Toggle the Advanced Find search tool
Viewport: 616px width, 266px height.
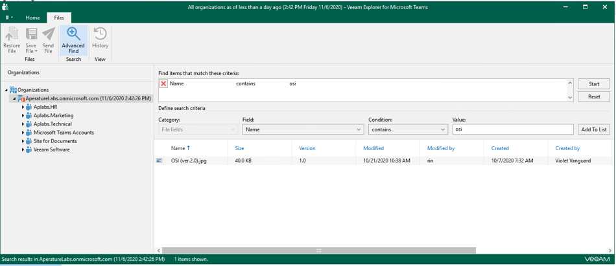(x=73, y=40)
